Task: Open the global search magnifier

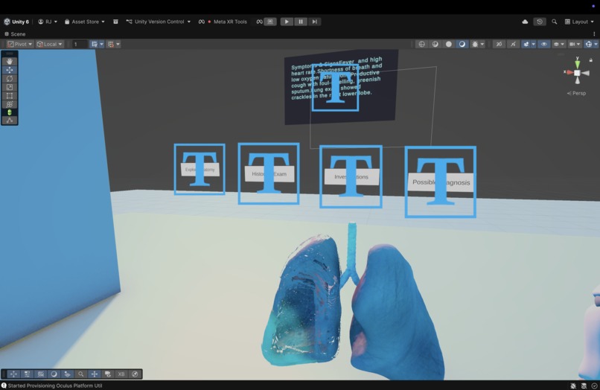Action: click(x=554, y=22)
